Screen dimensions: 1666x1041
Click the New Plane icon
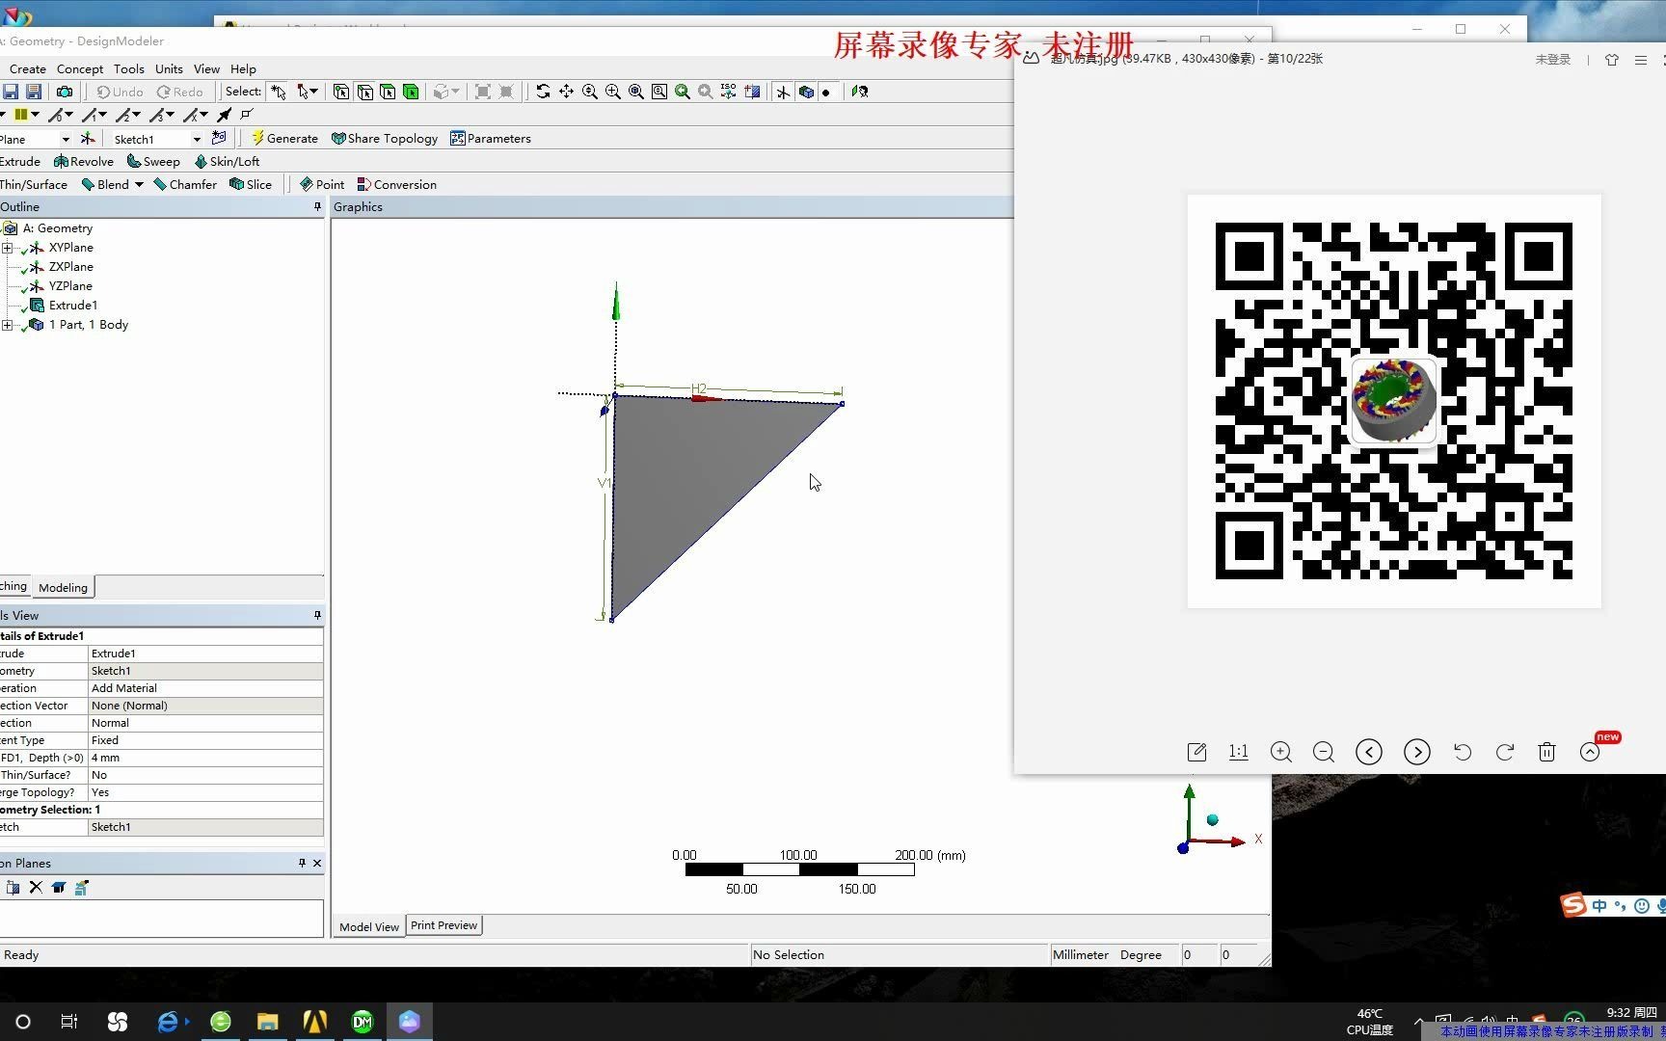click(88, 138)
